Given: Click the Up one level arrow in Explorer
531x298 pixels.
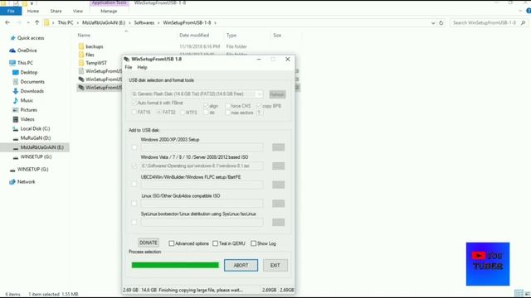Looking at the screenshot, I should pos(37,22).
